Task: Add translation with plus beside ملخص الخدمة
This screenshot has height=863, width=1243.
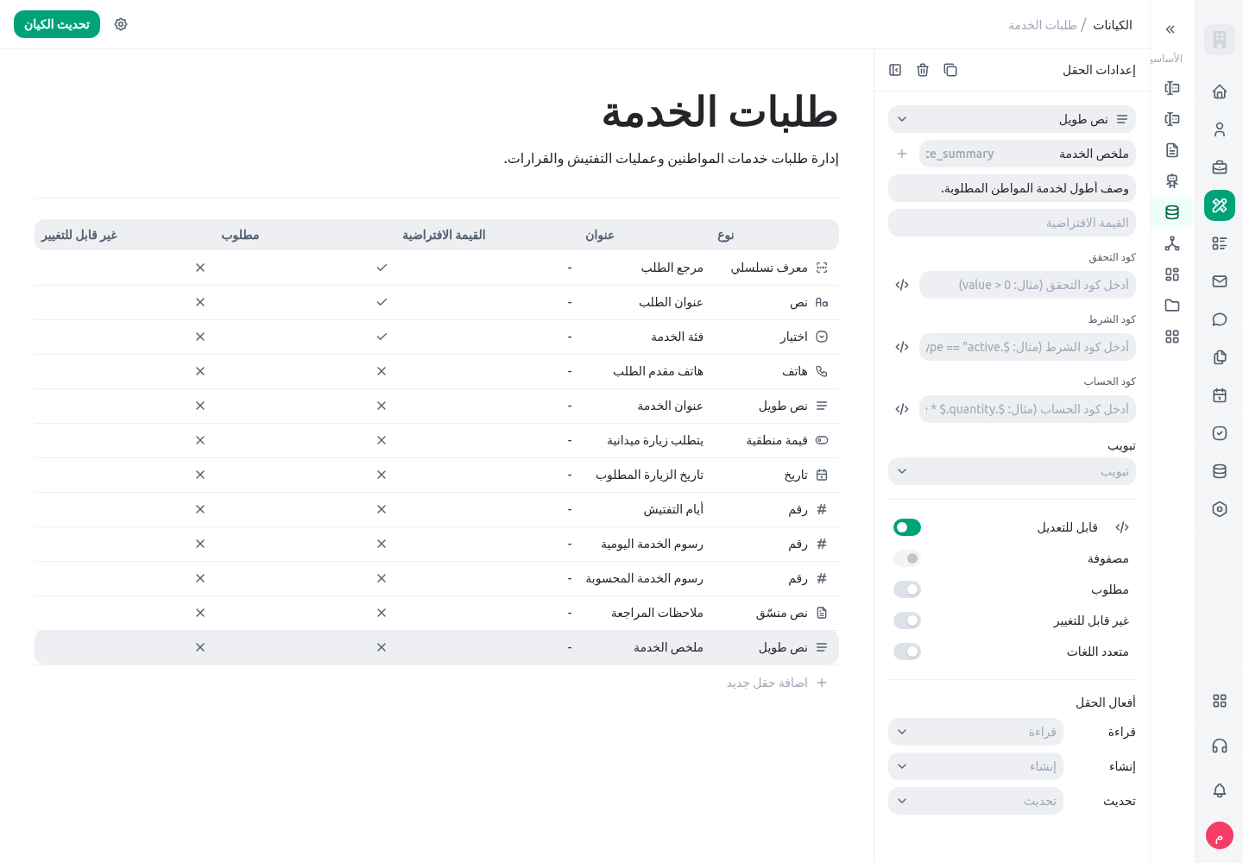Action: [x=902, y=154]
